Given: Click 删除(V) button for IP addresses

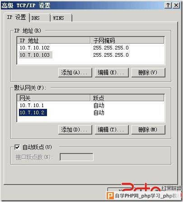Looking at the screenshot, I should [x=148, y=72].
